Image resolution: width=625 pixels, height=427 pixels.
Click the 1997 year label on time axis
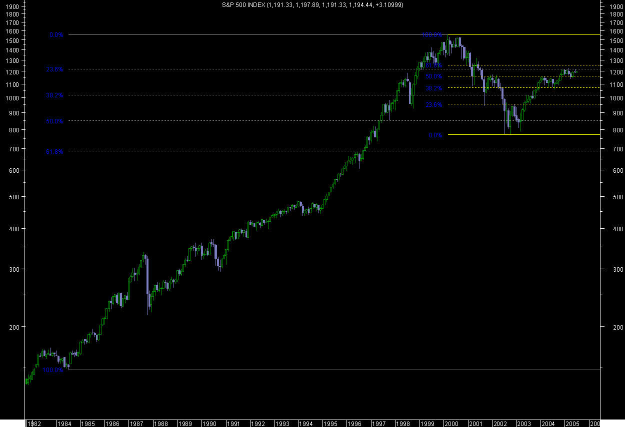click(378, 424)
